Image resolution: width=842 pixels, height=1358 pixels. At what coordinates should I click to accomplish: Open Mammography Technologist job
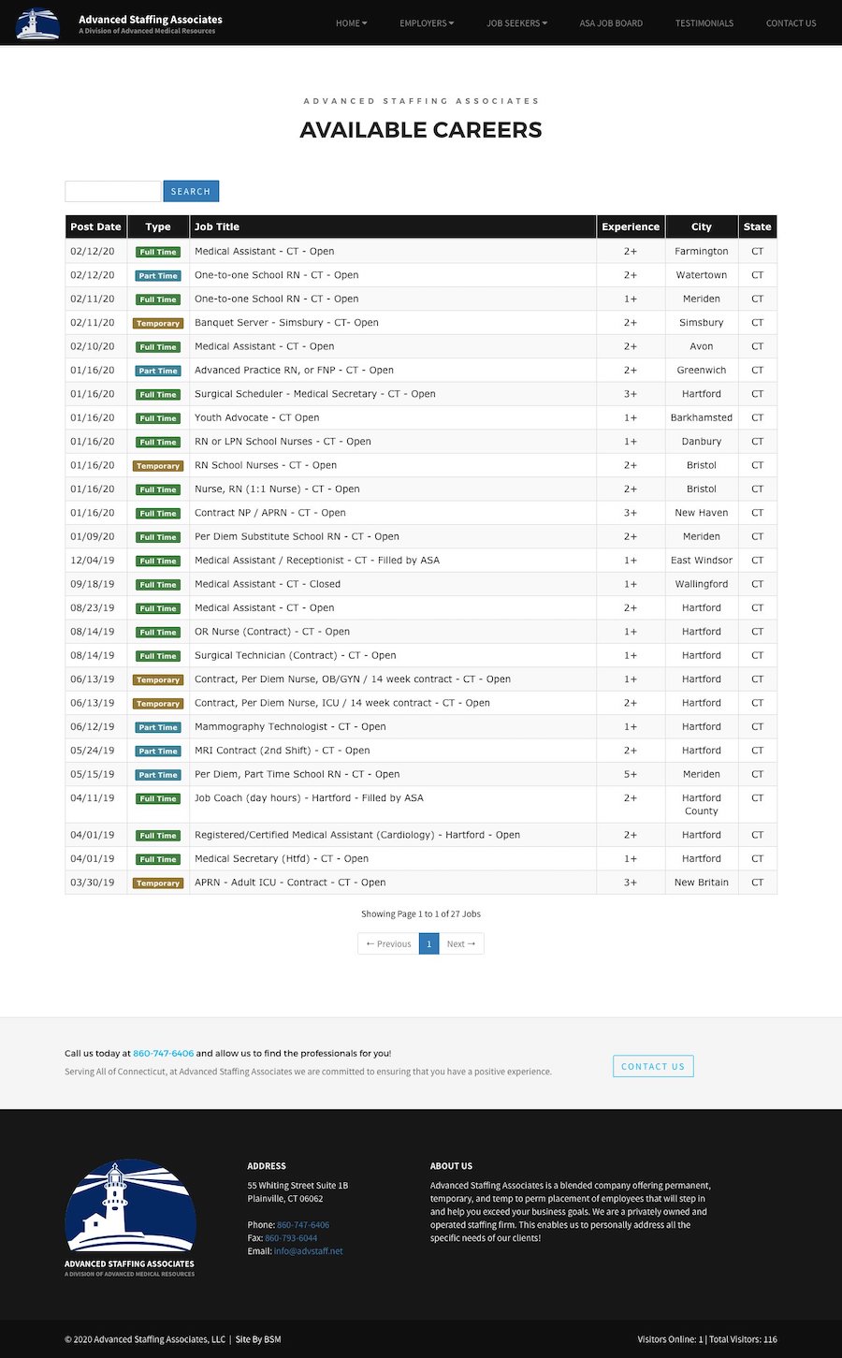290,727
